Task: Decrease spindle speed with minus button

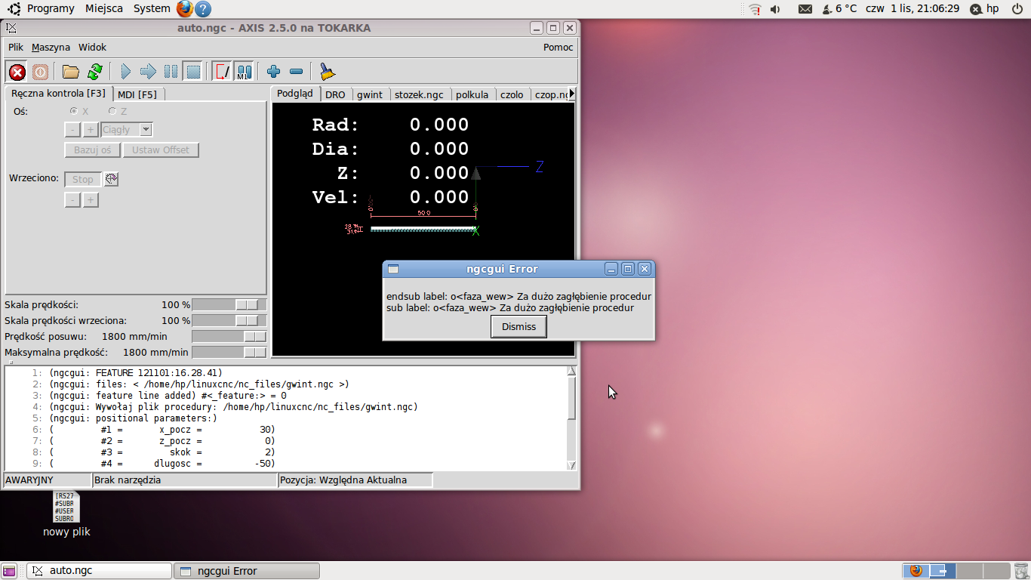Action: click(x=72, y=200)
